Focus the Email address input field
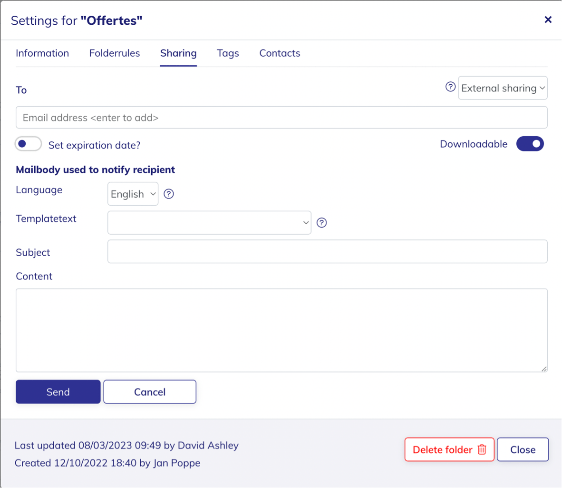This screenshot has height=488, width=562. tap(281, 118)
